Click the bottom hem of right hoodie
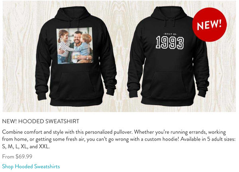Viewport: 239px width, 172px height. click(168, 101)
